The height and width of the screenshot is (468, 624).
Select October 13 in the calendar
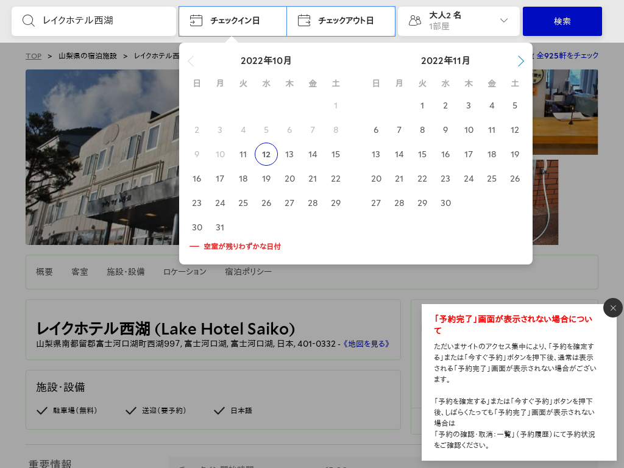(289, 154)
